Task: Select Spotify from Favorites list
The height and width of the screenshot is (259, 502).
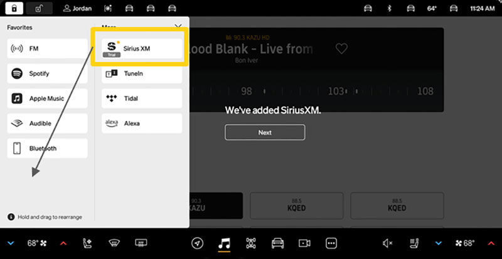Action: click(48, 73)
